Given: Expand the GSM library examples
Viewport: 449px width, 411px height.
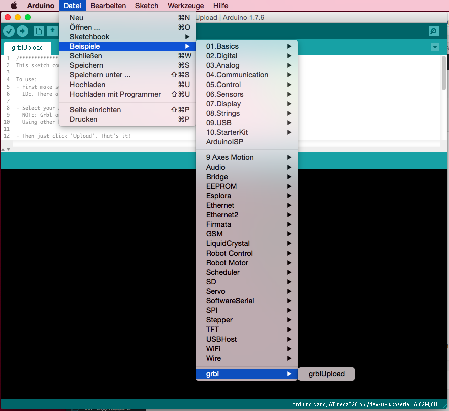Looking at the screenshot, I should [247, 234].
